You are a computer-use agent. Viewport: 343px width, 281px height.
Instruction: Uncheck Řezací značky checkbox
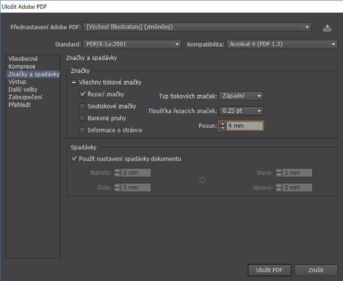click(82, 94)
